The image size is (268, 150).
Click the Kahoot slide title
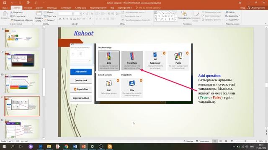click(84, 33)
